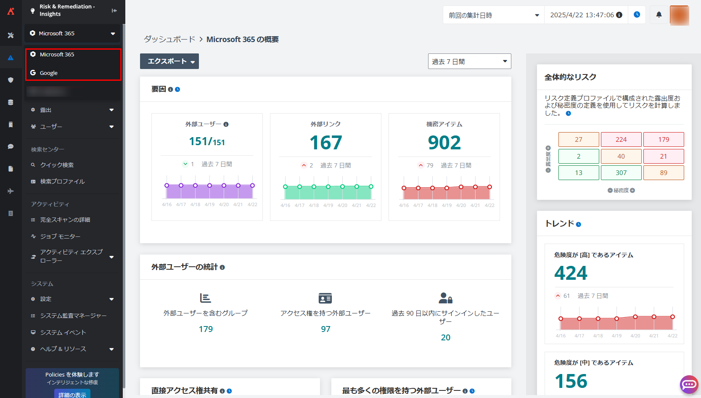This screenshot has width=701, height=398.
Task: Click the 424 high-risk items value
Action: pyautogui.click(x=571, y=273)
